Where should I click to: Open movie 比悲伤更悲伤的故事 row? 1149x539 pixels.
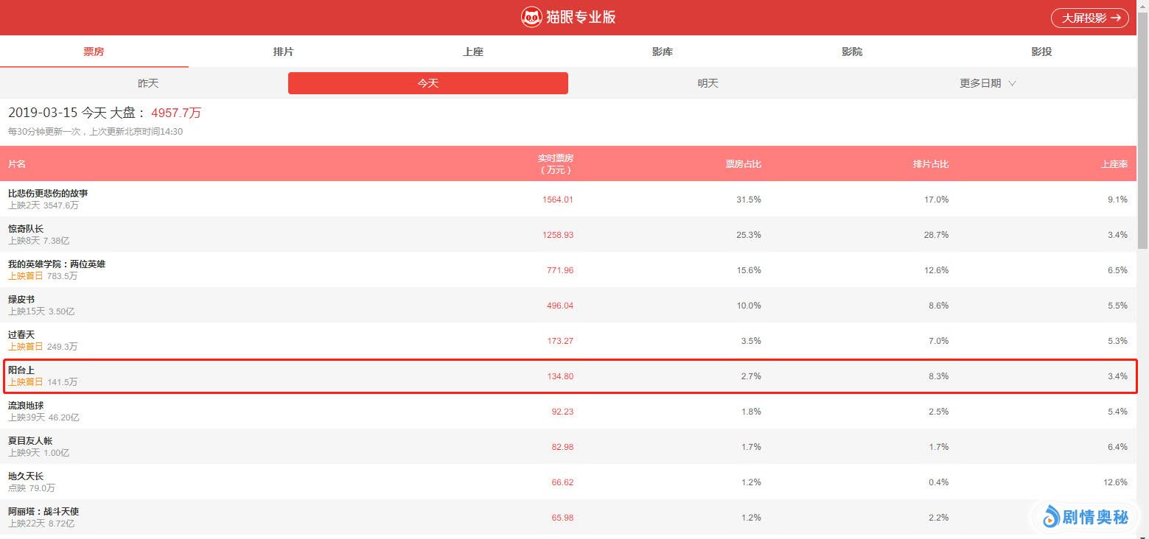point(48,194)
